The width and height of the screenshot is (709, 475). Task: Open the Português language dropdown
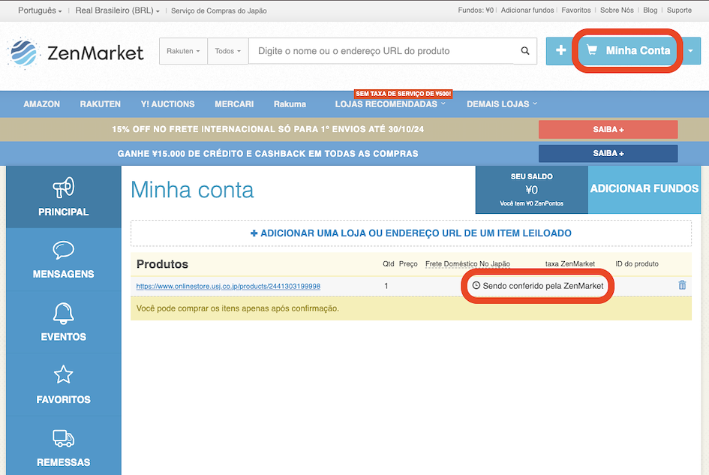[40, 11]
